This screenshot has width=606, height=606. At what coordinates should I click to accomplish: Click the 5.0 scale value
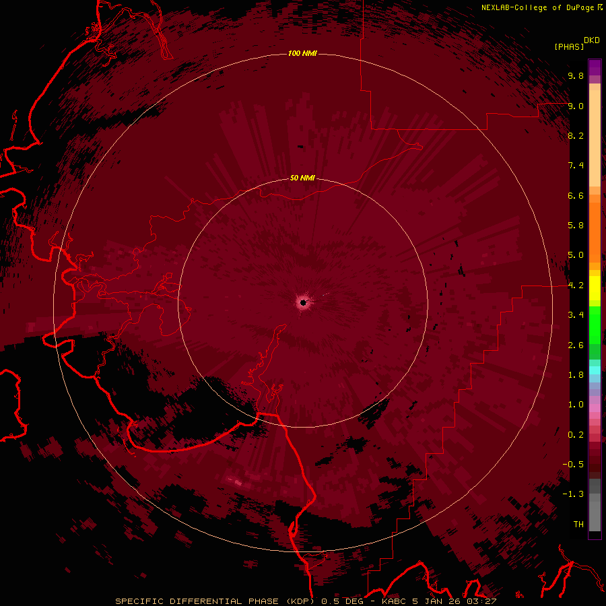coord(576,255)
